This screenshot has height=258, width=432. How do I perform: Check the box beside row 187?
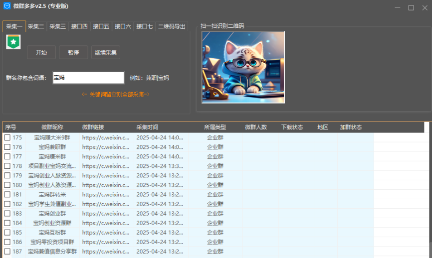7,252
